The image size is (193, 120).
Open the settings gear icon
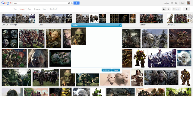click(x=186, y=9)
